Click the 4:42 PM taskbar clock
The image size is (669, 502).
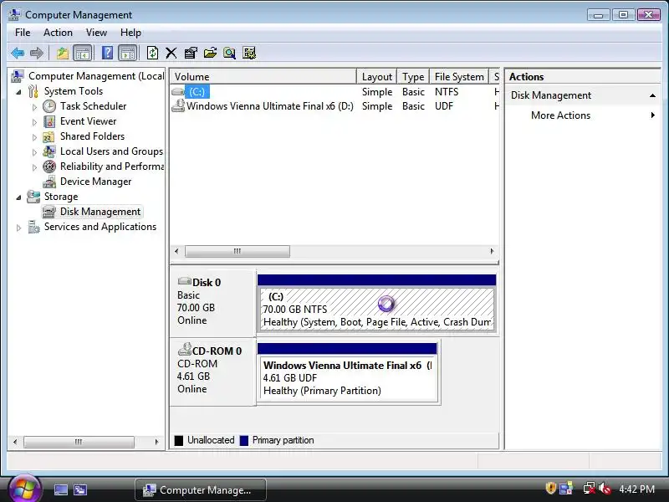[x=636, y=489]
